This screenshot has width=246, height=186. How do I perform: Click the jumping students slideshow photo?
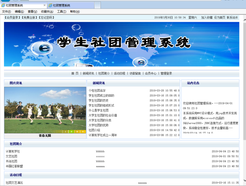click(x=45, y=110)
